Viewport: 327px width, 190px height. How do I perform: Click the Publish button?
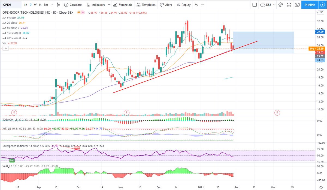pos(310,5)
